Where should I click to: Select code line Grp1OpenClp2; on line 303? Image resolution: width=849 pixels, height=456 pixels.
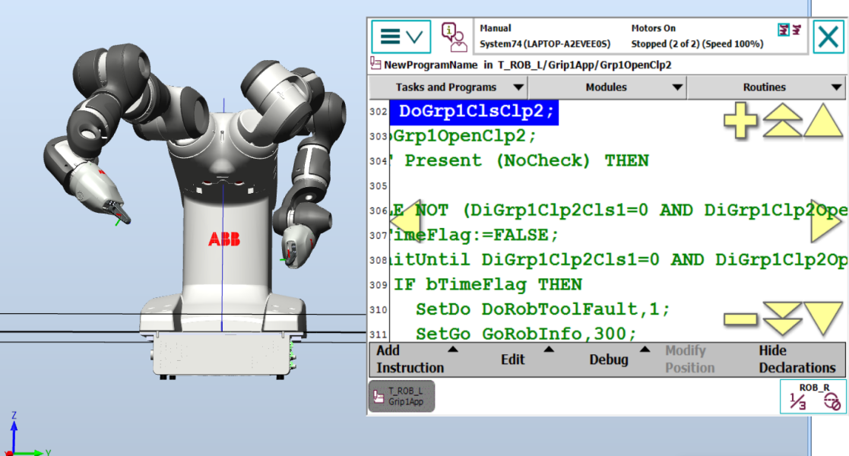pyautogui.click(x=463, y=136)
